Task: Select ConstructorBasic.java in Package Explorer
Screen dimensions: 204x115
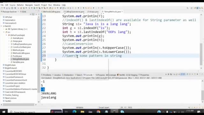Action: (22, 47)
